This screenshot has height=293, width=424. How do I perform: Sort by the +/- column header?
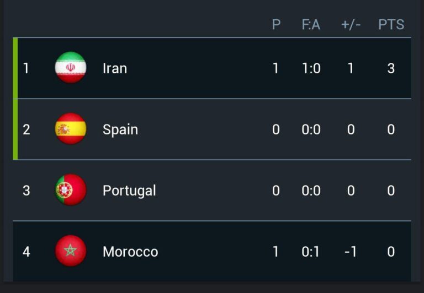(351, 24)
